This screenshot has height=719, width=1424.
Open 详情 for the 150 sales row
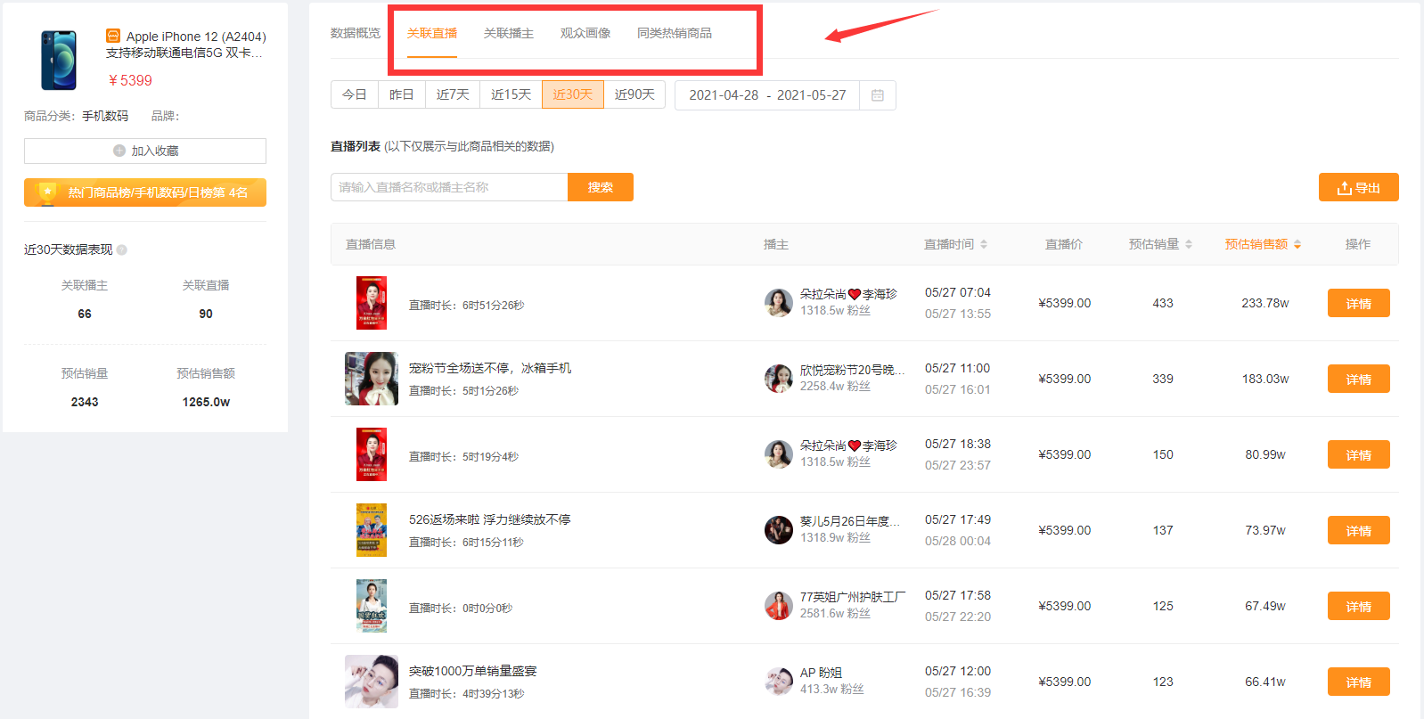[1359, 454]
